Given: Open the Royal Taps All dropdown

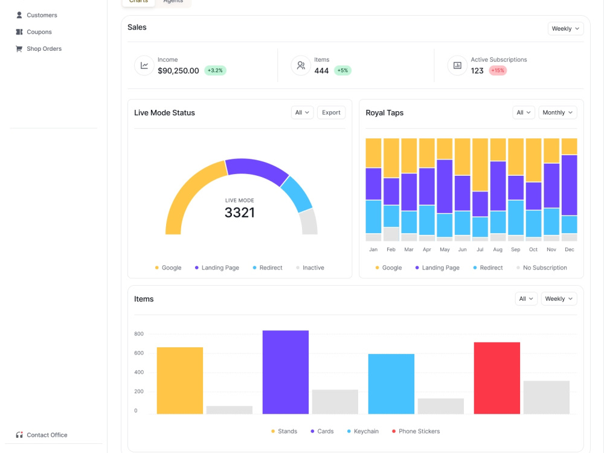Looking at the screenshot, I should point(524,112).
